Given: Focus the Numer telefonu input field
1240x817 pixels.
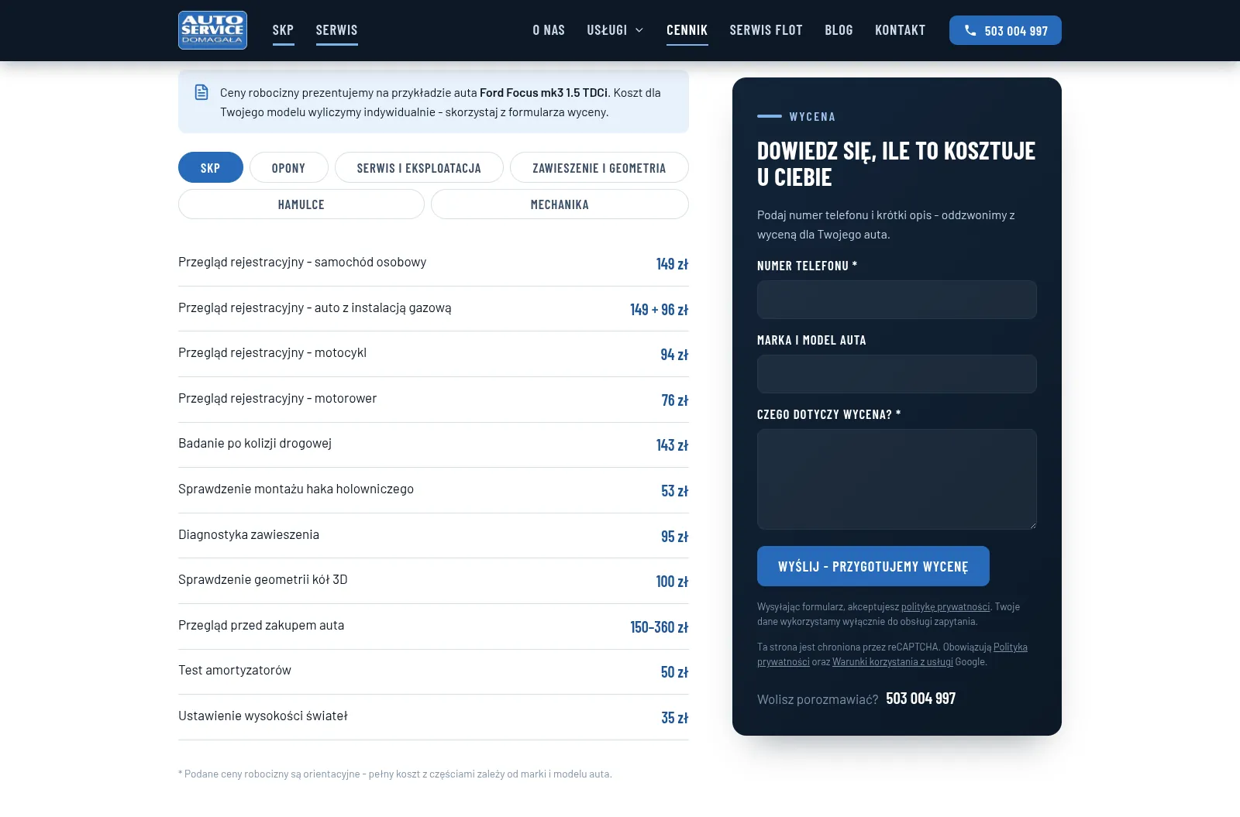Looking at the screenshot, I should (897, 300).
